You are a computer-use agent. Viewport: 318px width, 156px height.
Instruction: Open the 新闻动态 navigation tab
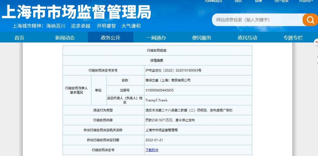(65, 38)
